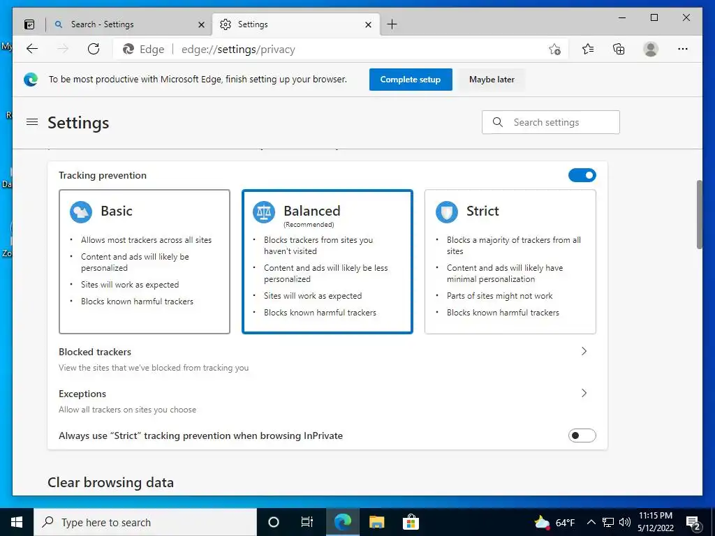
Task: Expand Blocked trackers with the chevron
Action: coord(584,351)
